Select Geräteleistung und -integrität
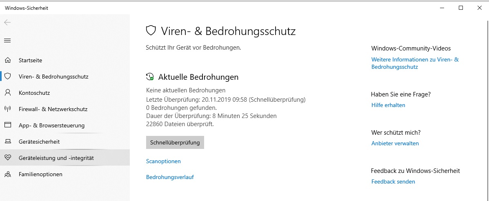The image size is (489, 201). [x=65, y=158]
